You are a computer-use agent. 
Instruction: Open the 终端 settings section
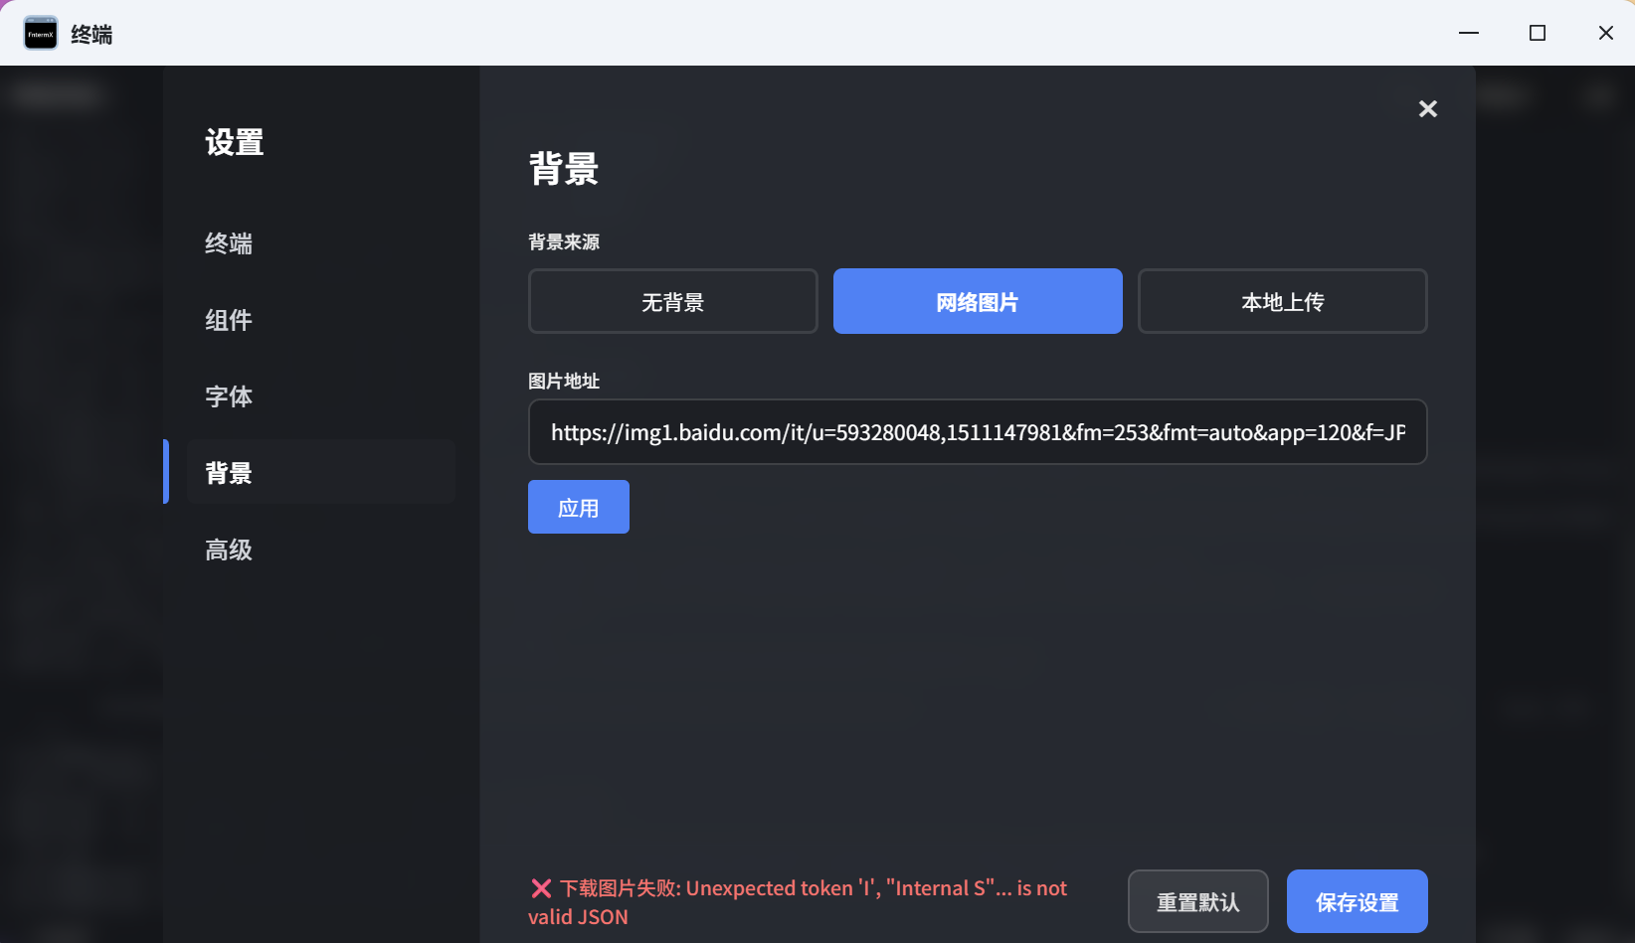(x=228, y=243)
